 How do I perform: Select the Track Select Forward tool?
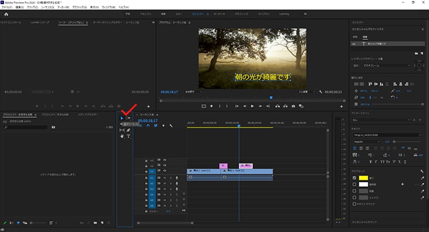pyautogui.click(x=128, y=118)
